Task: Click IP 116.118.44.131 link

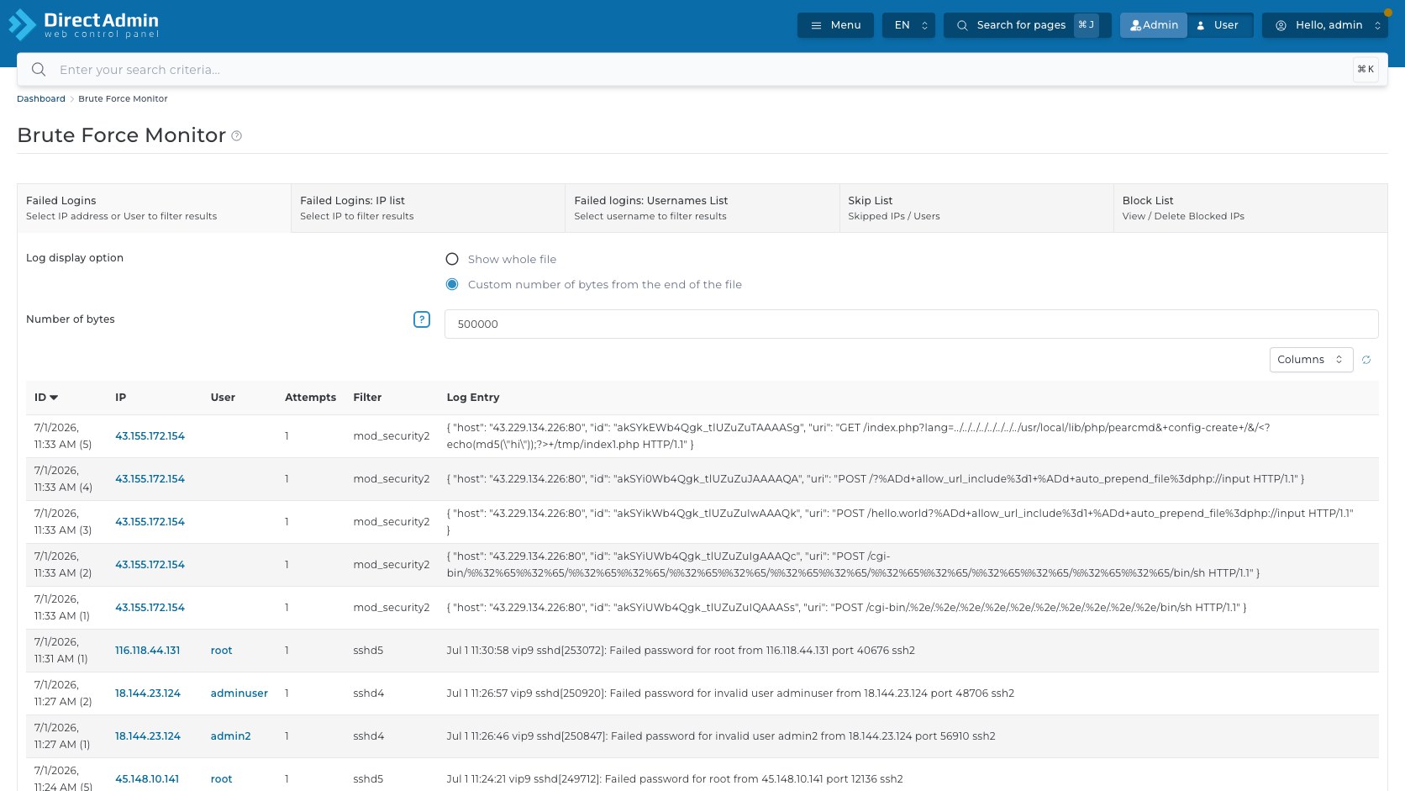Action: point(148,651)
